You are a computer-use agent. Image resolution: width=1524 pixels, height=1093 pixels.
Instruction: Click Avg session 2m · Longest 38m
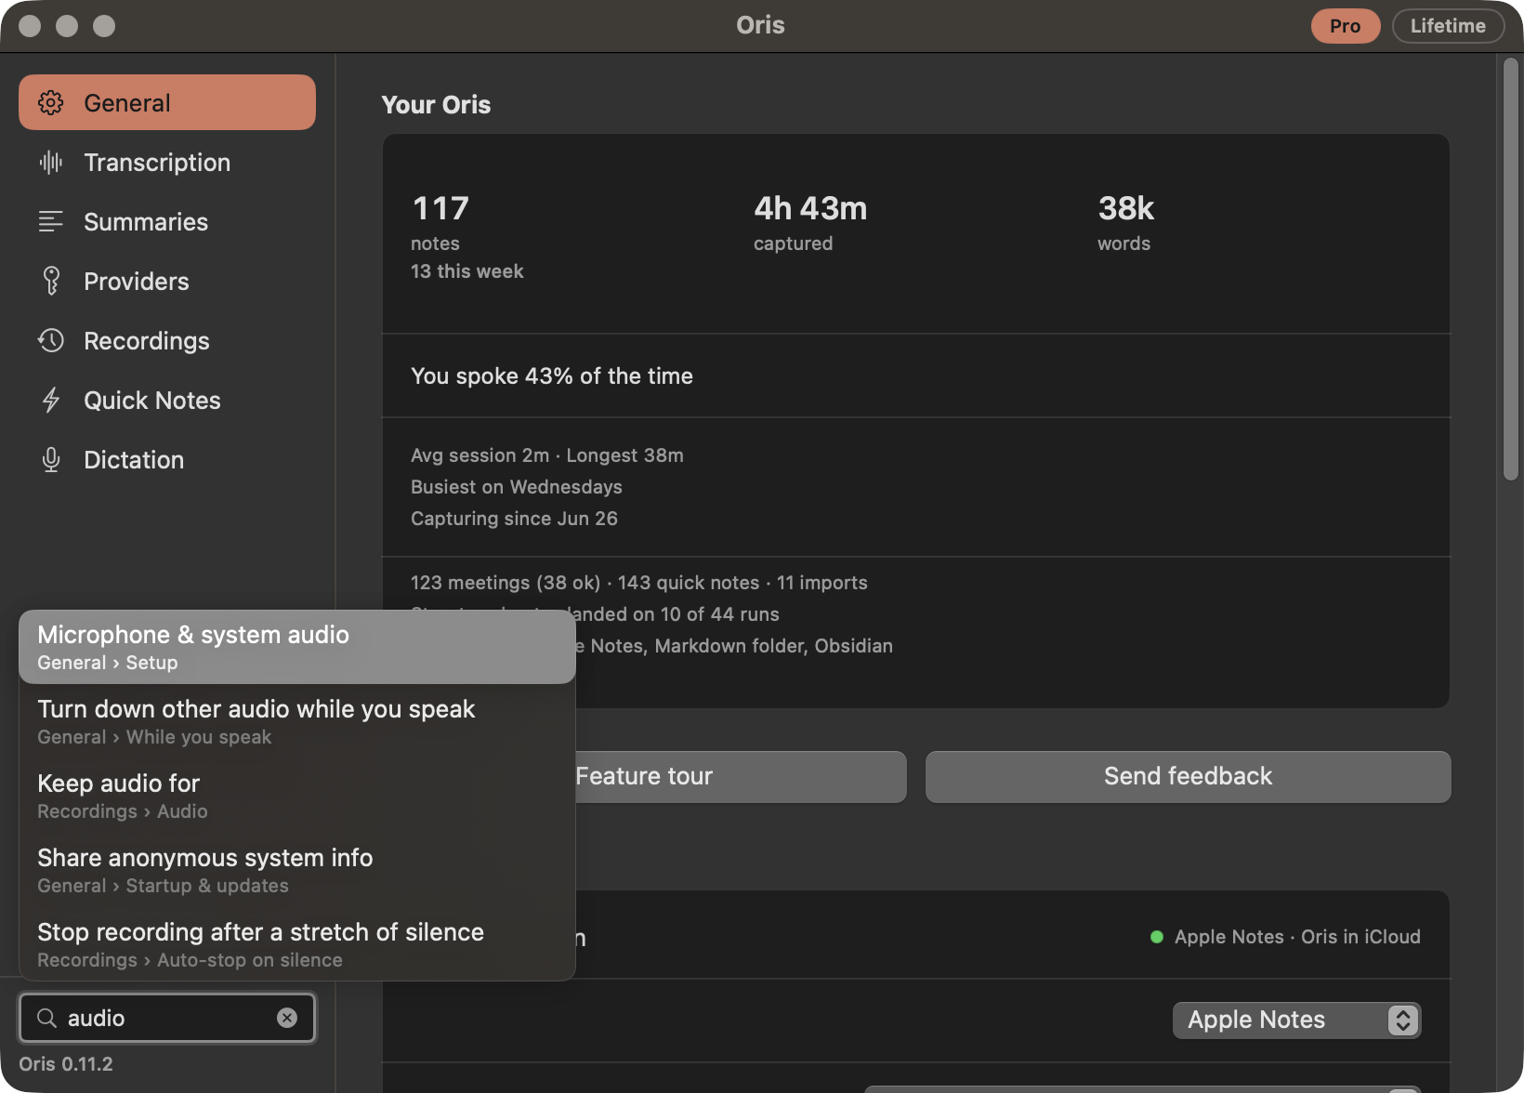pos(547,455)
